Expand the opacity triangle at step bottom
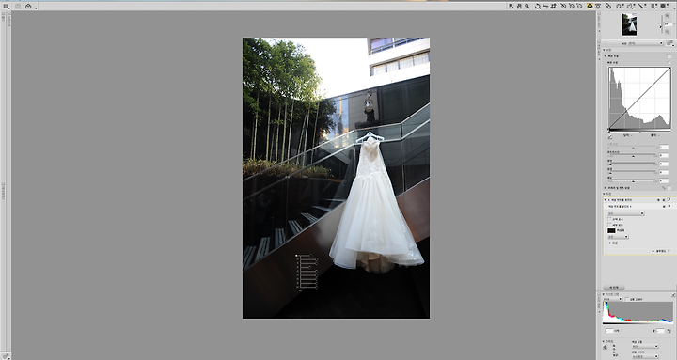 653,251
